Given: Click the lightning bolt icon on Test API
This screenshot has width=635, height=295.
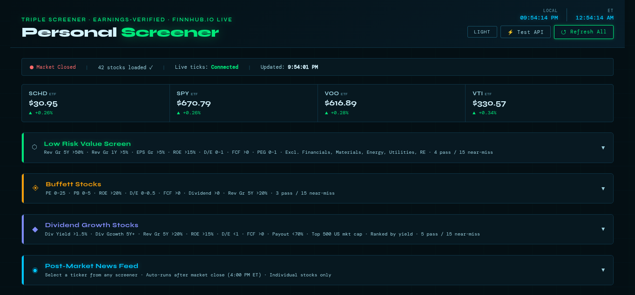Looking at the screenshot, I should pos(511,32).
